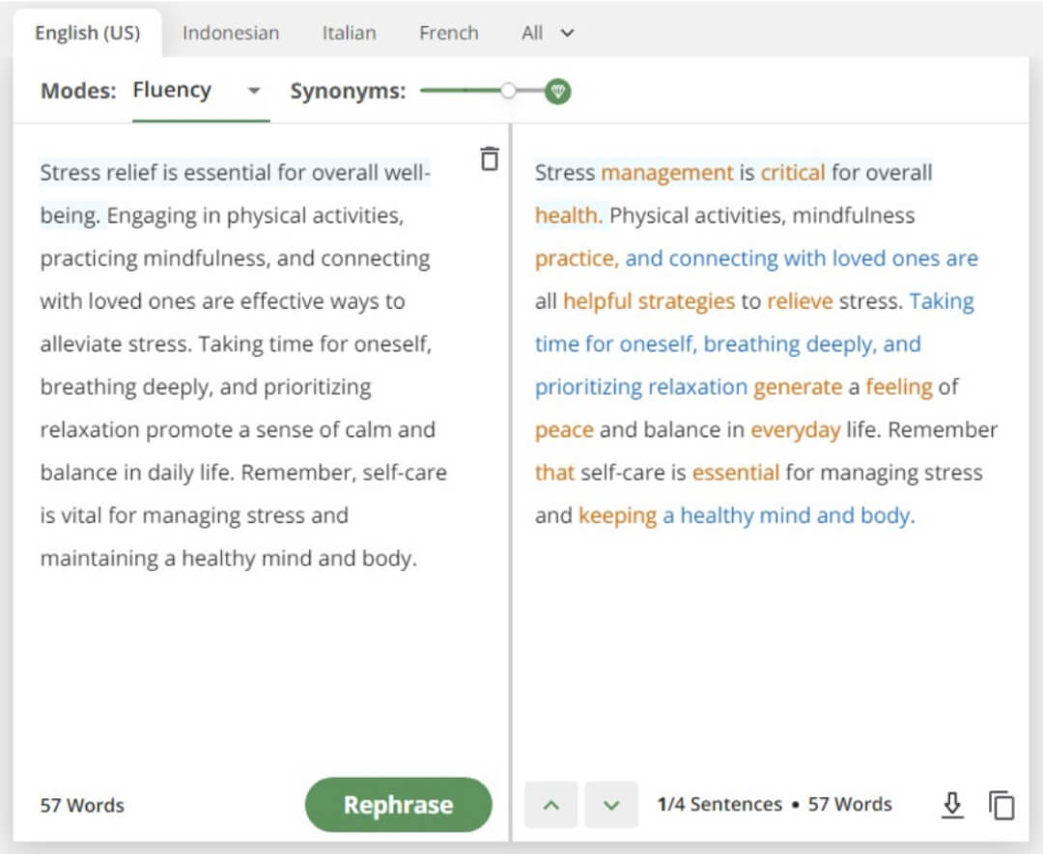
Task: Switch to the Indonesian tab
Action: click(231, 33)
